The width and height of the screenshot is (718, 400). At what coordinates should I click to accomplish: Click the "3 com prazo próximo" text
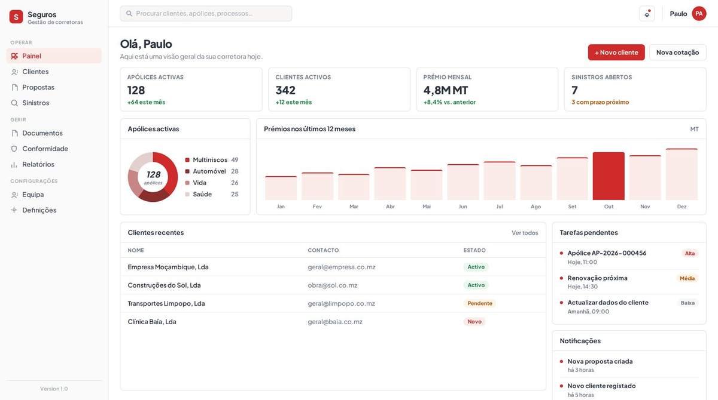(x=600, y=102)
